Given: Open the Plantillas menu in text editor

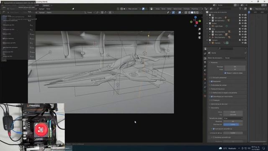Looking at the screenshot, I should pyautogui.click(x=195, y=9).
